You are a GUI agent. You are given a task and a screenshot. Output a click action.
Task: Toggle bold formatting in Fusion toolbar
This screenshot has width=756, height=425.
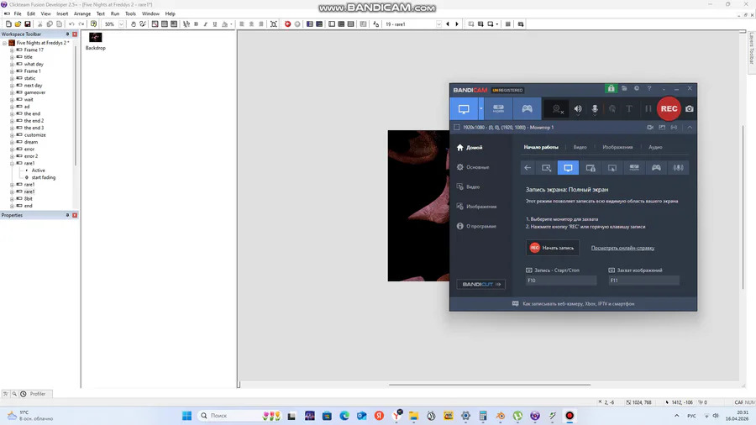pyautogui.click(x=196, y=24)
